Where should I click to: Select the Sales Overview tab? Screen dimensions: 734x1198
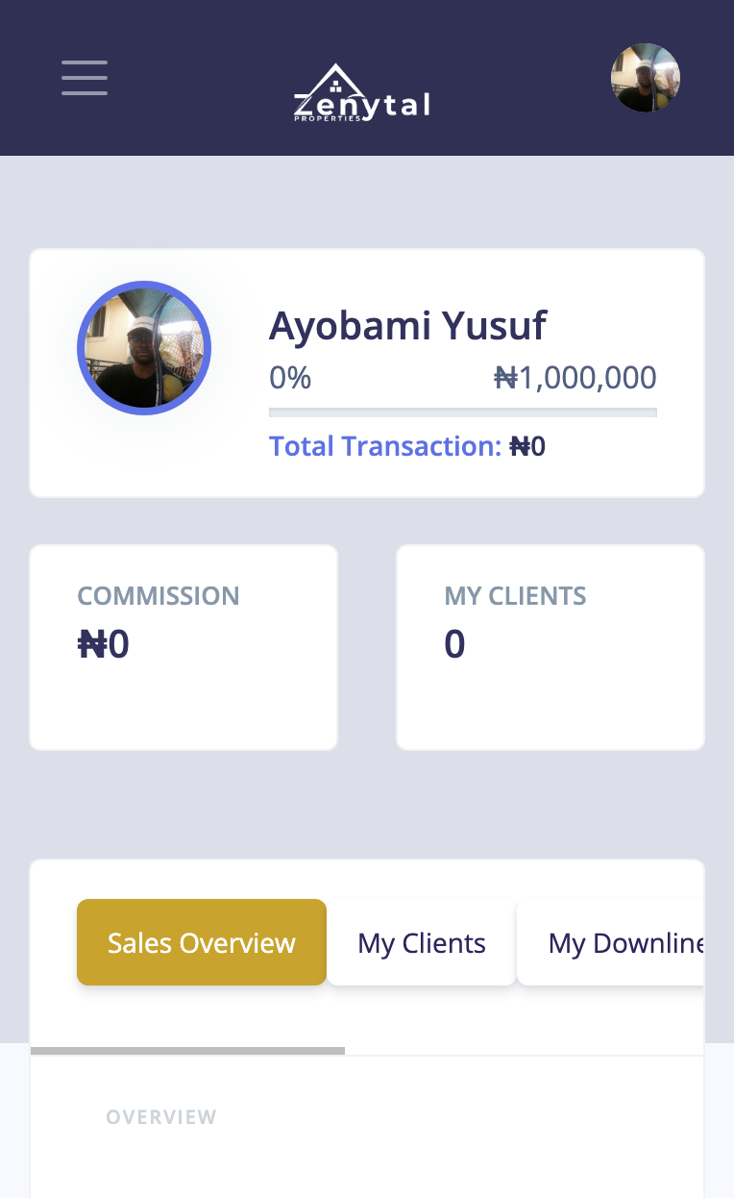point(202,942)
